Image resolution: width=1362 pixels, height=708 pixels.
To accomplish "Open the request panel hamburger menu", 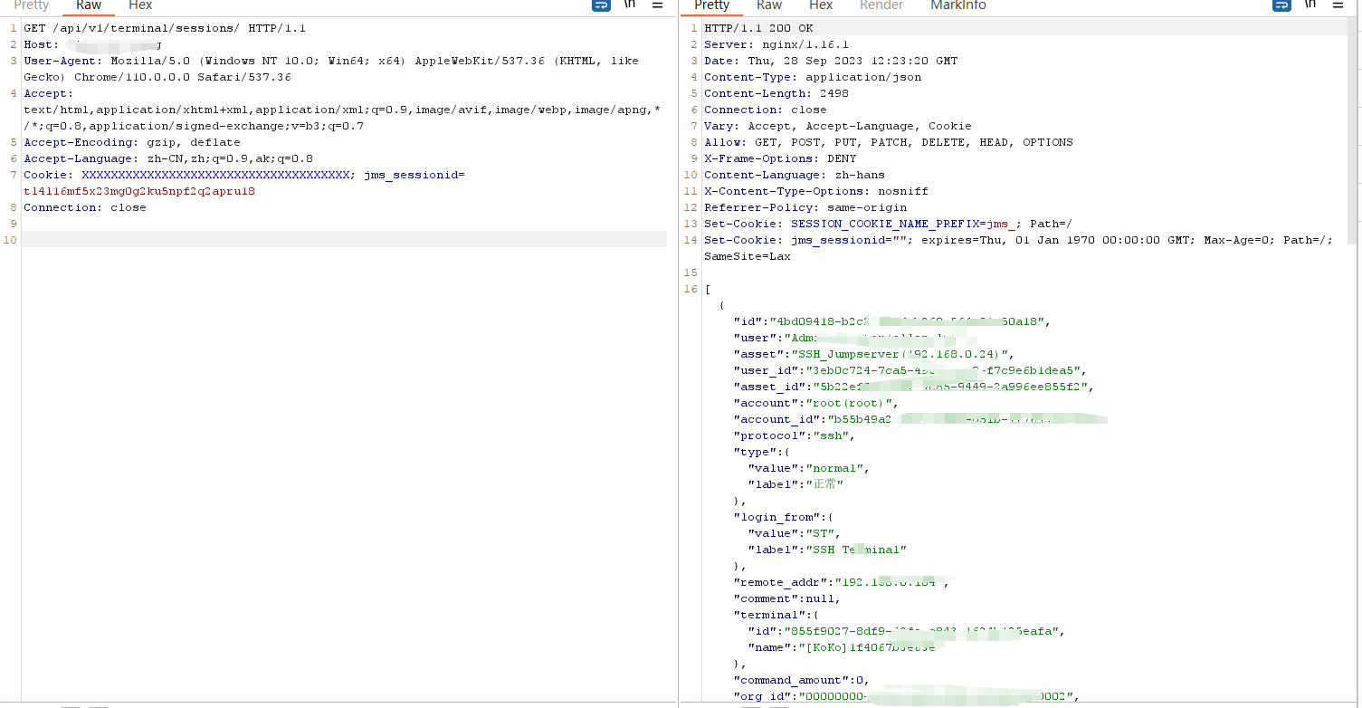I will pos(658,5).
